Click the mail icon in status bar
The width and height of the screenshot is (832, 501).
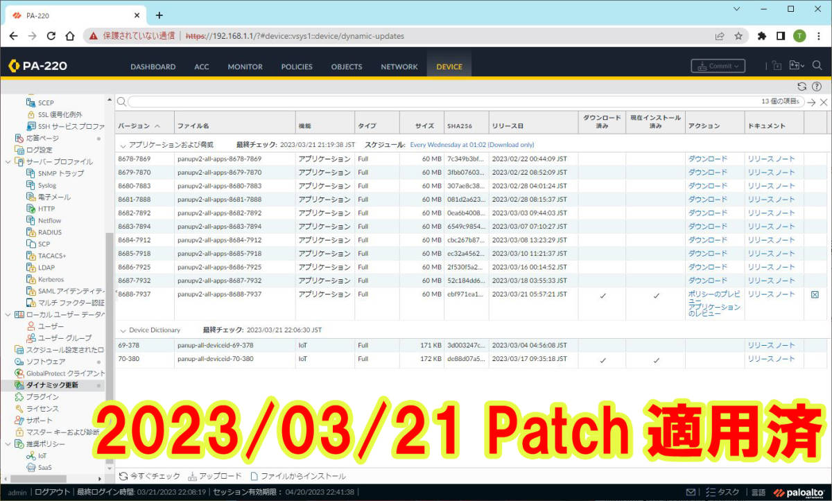[691, 492]
